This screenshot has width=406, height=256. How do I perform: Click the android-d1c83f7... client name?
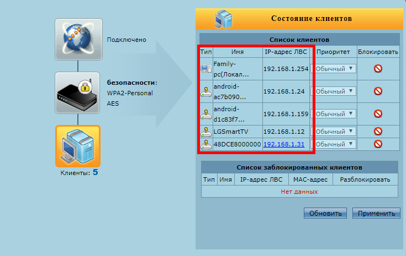pos(229,114)
